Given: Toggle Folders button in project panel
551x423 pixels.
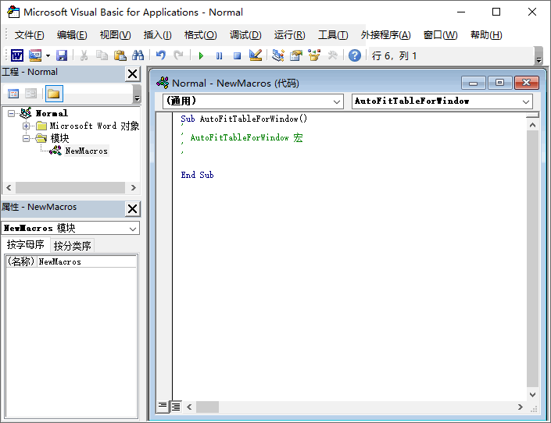Looking at the screenshot, I should point(54,94).
